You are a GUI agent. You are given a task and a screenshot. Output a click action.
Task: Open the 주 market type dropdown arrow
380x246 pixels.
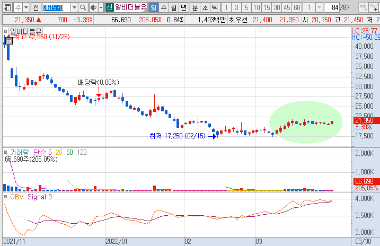tap(26, 8)
